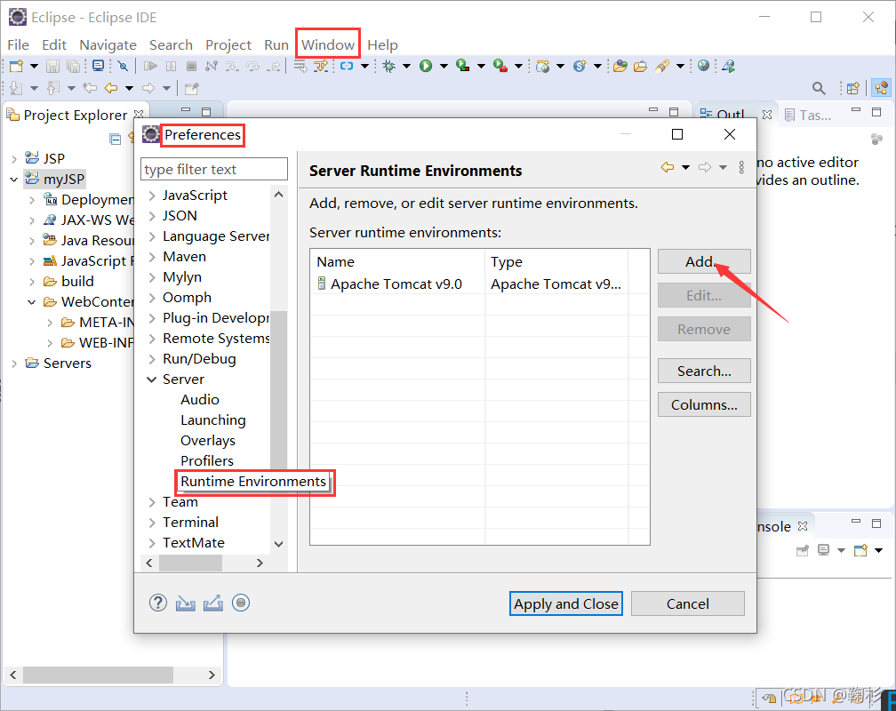Open Back history dropdown in main toolbar
The width and height of the screenshot is (896, 711).
point(129,88)
